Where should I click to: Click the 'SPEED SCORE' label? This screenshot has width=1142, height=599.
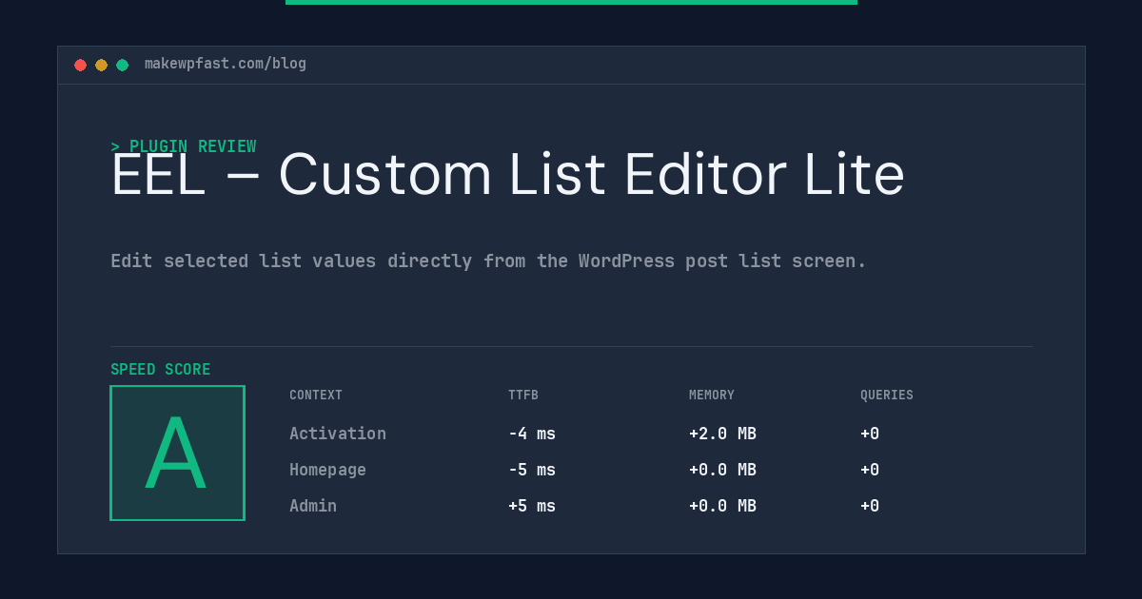161,370
